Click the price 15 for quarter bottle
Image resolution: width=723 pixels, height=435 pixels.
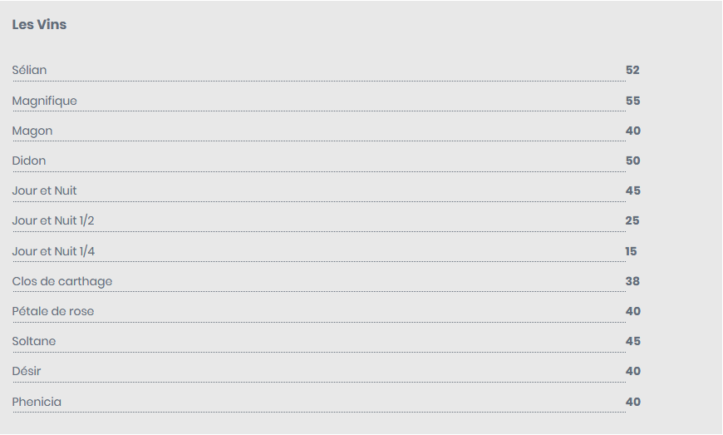coord(631,251)
